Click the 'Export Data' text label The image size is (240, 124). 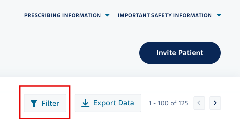pyautogui.click(x=114, y=103)
